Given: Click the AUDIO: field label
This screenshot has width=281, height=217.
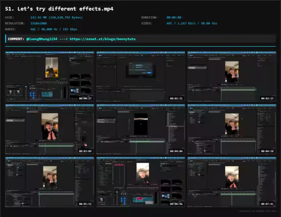Looking at the screenshot, I should [x=10, y=29].
